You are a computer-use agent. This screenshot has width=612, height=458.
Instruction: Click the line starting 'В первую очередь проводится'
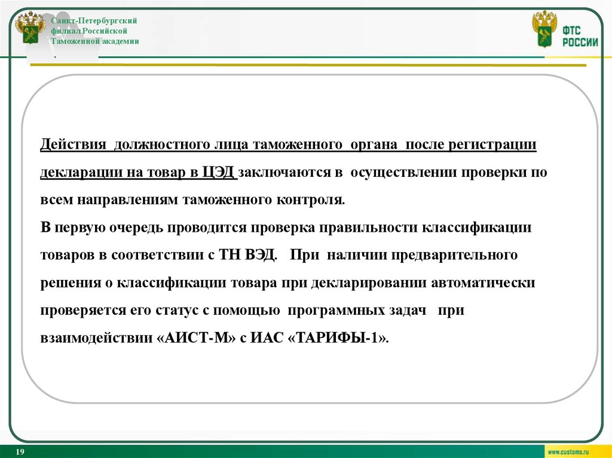[286, 228]
